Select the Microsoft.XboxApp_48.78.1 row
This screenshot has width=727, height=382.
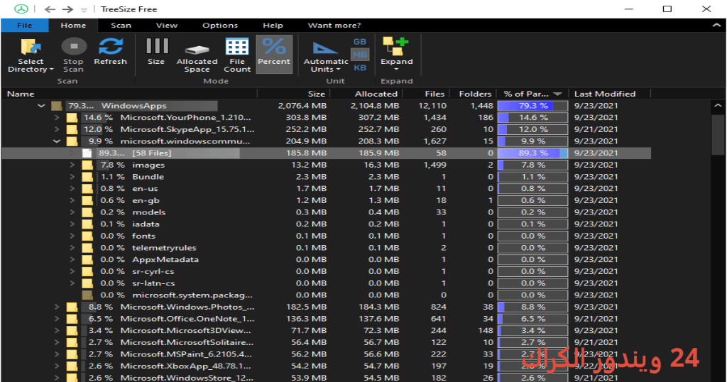pyautogui.click(x=327, y=366)
